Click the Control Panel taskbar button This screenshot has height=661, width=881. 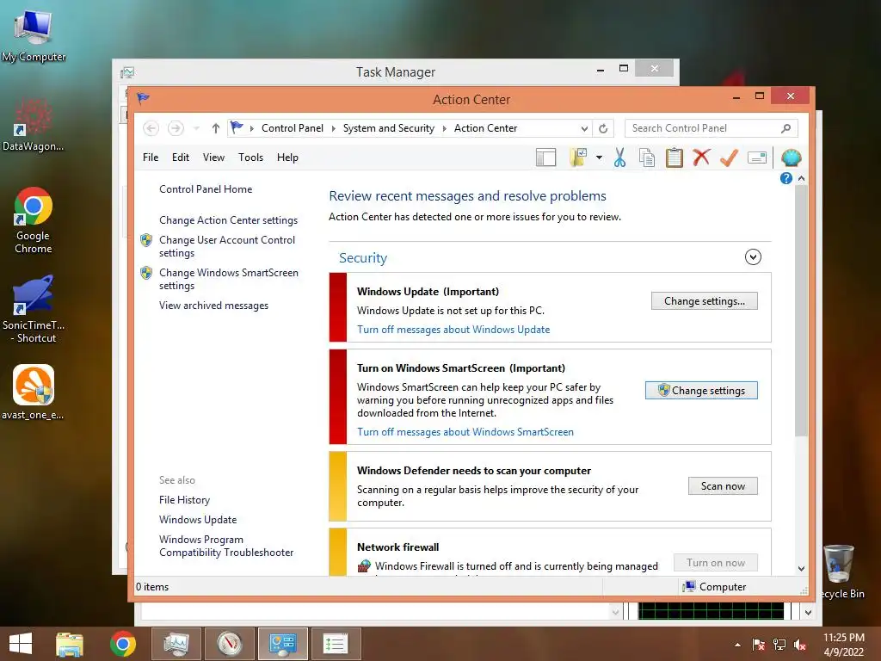[282, 644]
